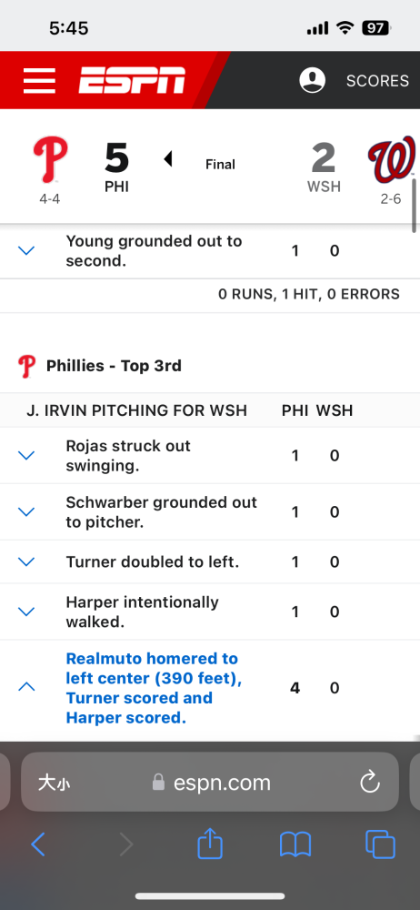Tap the Phillies team logo in scoreboard
Screen dimensions: 420x910
coord(50,161)
